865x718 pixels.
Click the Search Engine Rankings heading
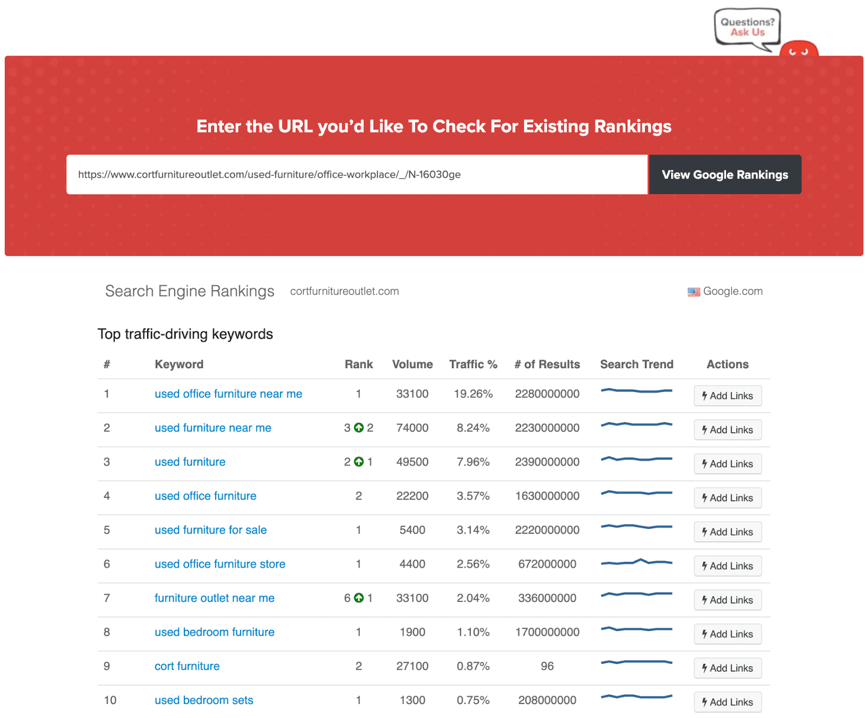coord(189,291)
